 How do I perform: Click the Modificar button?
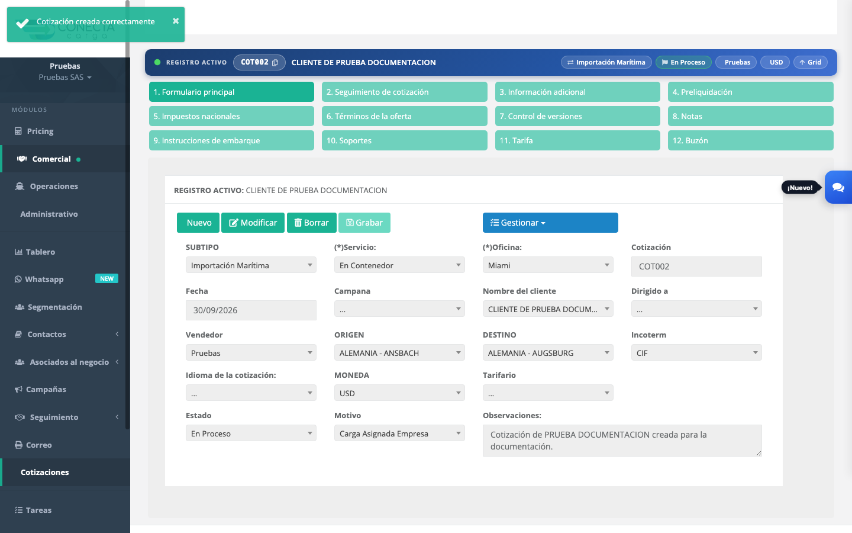click(x=253, y=223)
